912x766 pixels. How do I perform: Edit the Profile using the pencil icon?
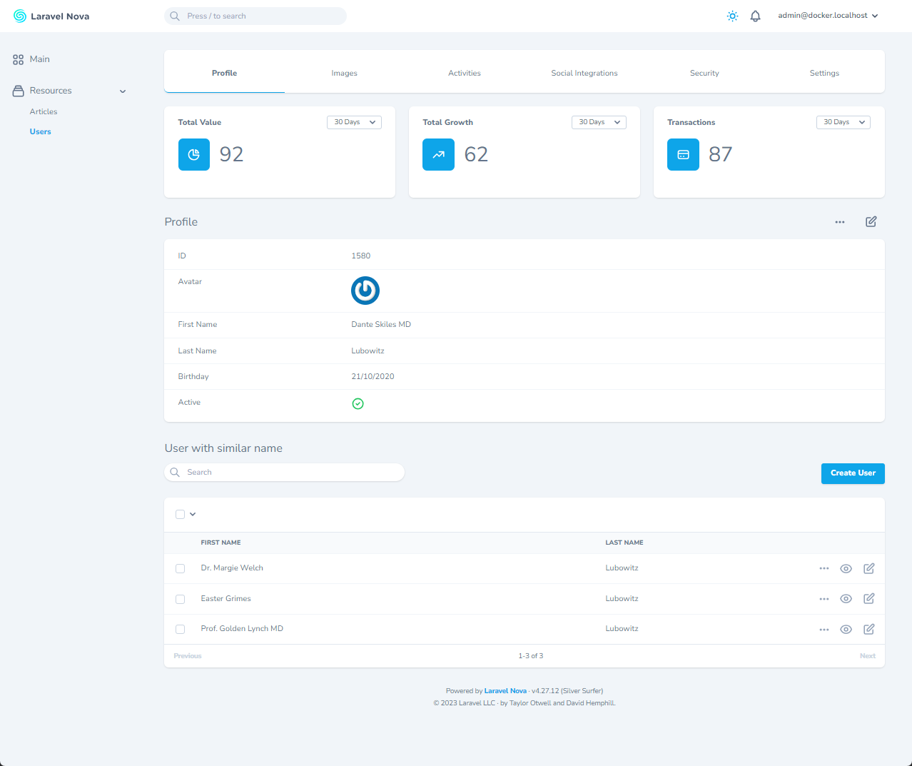[871, 221]
